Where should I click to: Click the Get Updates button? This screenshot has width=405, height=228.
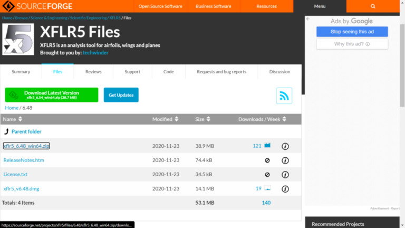(121, 95)
